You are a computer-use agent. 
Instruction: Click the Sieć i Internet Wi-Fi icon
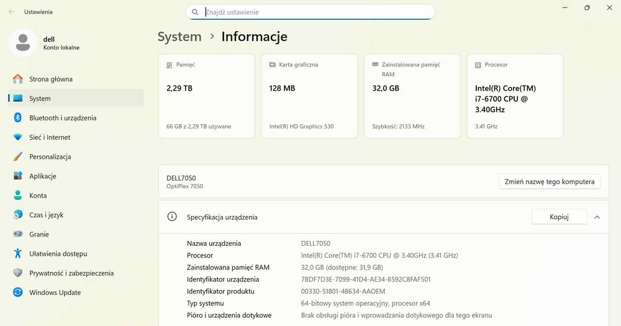point(18,137)
